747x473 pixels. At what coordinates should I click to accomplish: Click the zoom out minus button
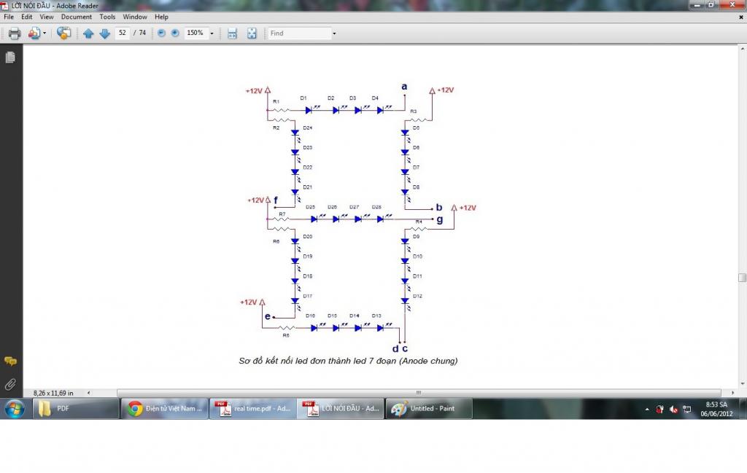tap(161, 34)
